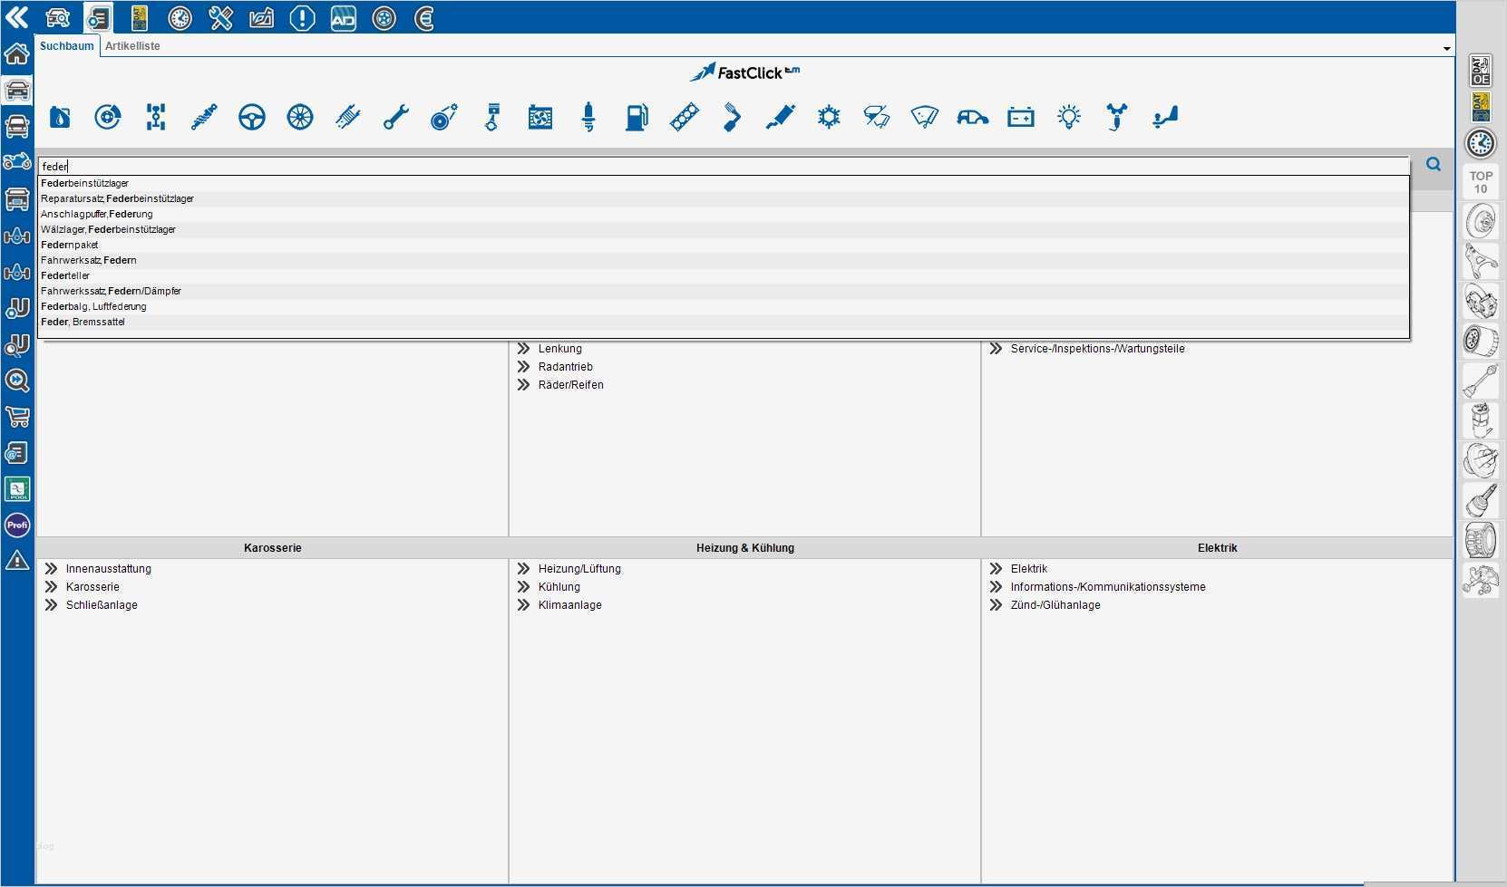The image size is (1507, 887).
Task: Expand the Lenkung category
Action: 523,349
